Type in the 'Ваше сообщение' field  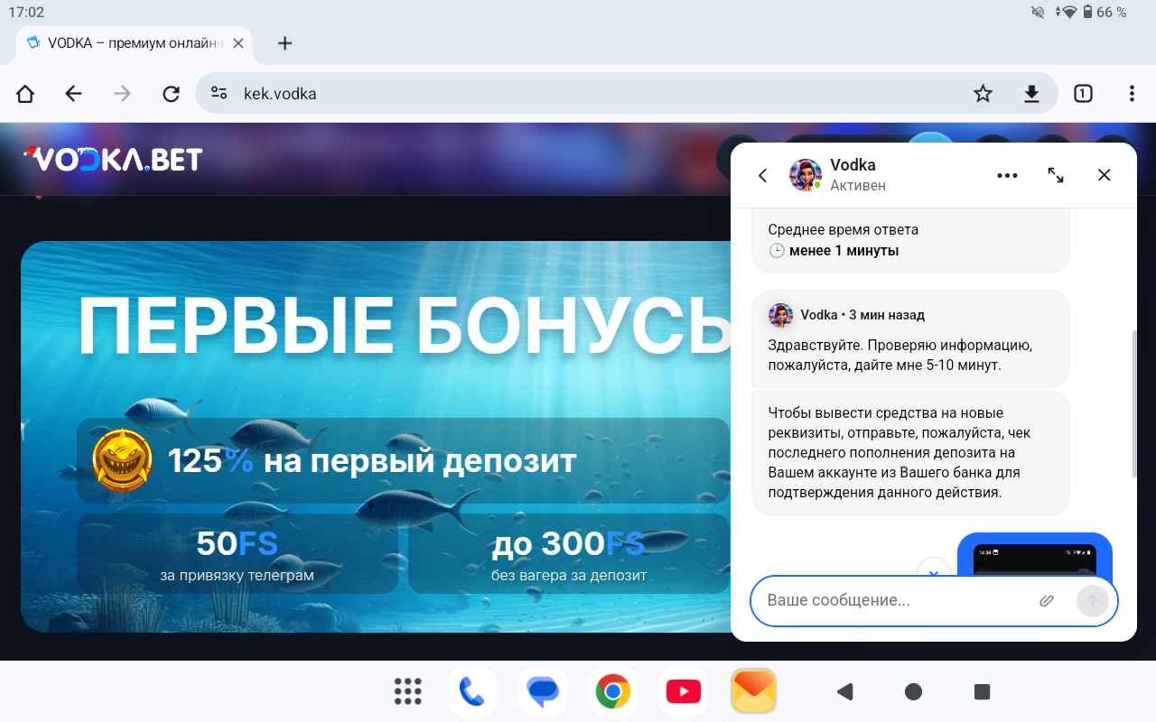click(x=894, y=601)
